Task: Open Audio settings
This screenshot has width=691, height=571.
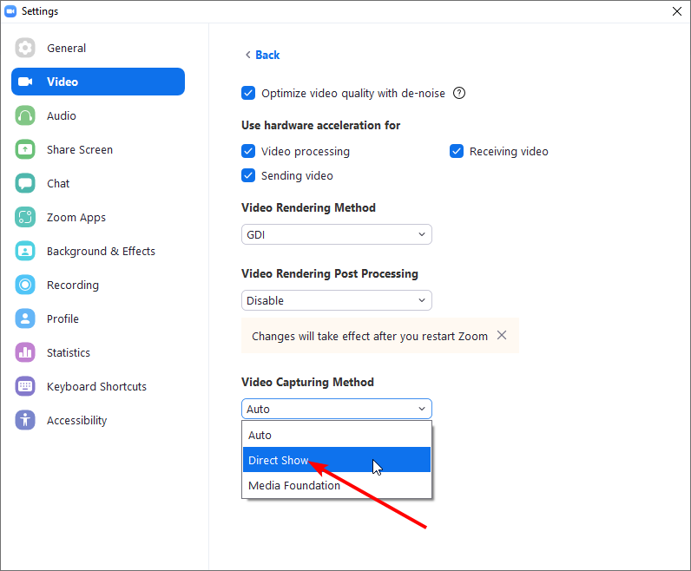Action: coord(98,115)
